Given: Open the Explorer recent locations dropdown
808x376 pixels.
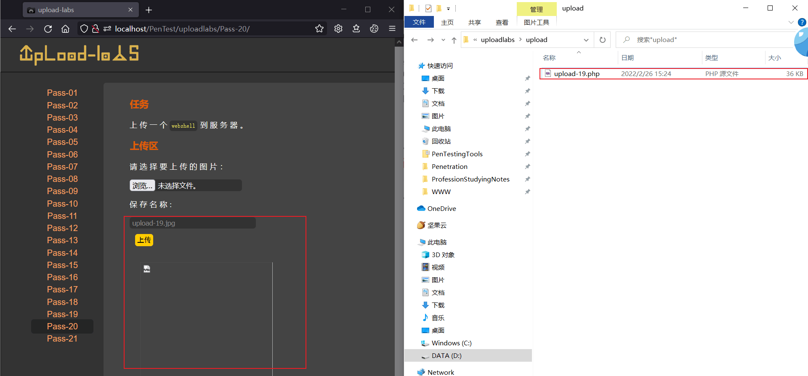Looking at the screenshot, I should pos(443,40).
